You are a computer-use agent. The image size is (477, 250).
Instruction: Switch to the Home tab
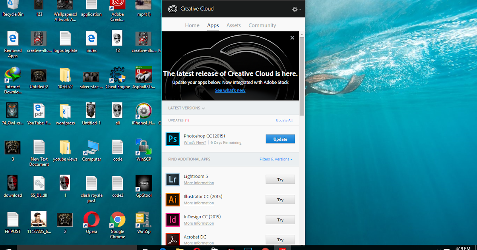point(192,25)
